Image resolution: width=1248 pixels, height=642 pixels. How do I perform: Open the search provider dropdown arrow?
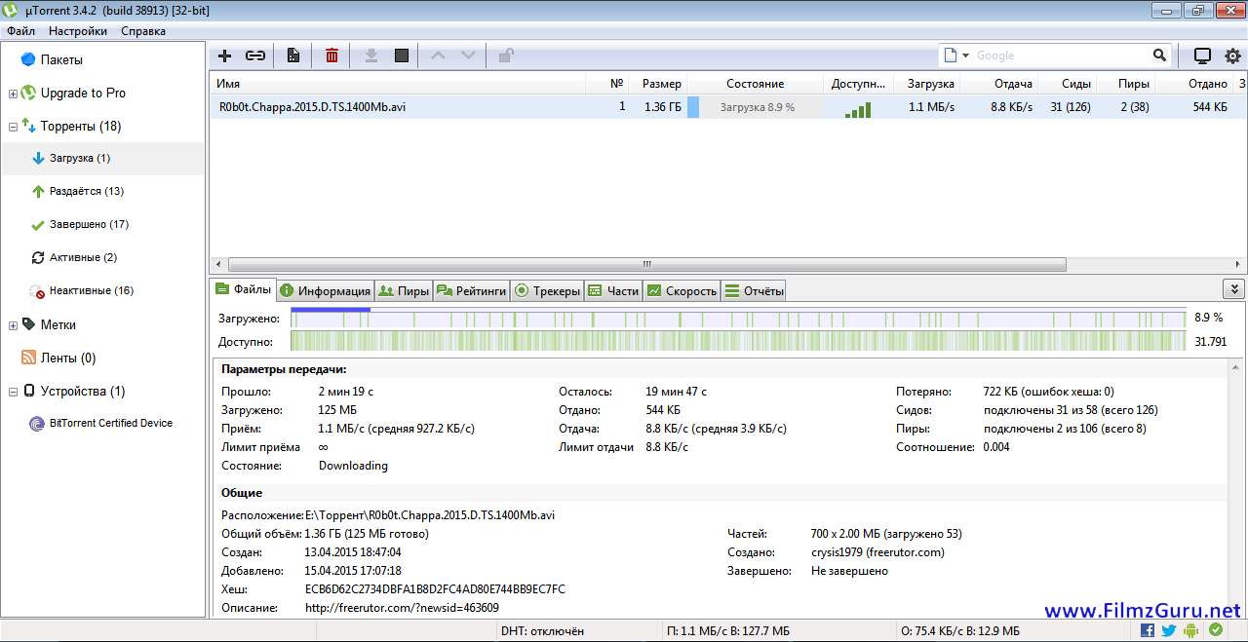pyautogui.click(x=966, y=56)
